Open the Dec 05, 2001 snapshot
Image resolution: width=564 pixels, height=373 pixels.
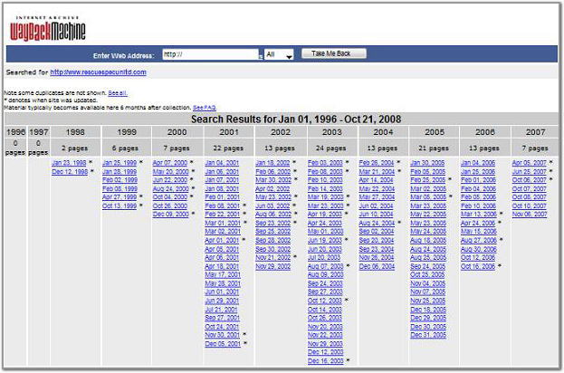(222, 343)
